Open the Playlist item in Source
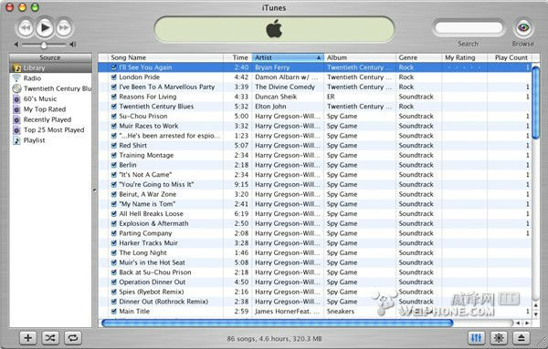 pyautogui.click(x=50, y=140)
